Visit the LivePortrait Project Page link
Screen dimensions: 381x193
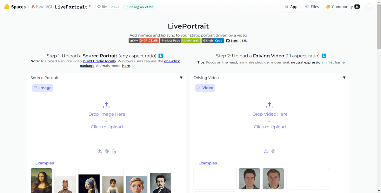click(x=180, y=41)
